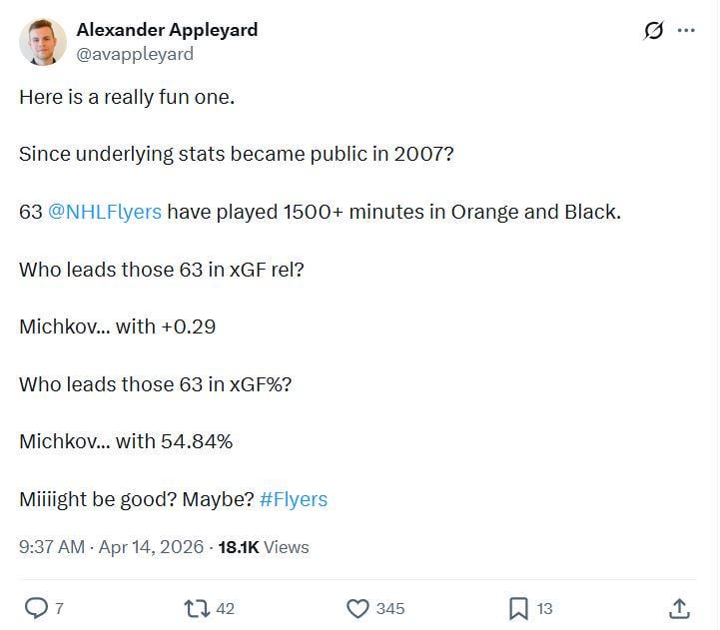Viewport: 720px width, 630px height.
Task: Click the bookmark count 13
Action: click(544, 608)
